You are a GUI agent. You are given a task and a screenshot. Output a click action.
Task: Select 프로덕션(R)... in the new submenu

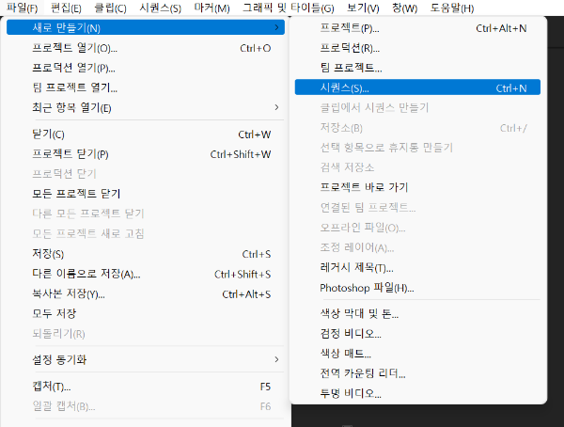coord(417,48)
